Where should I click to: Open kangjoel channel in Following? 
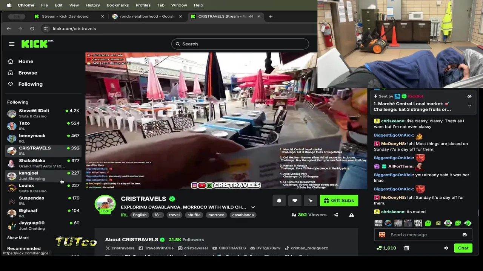click(43, 176)
